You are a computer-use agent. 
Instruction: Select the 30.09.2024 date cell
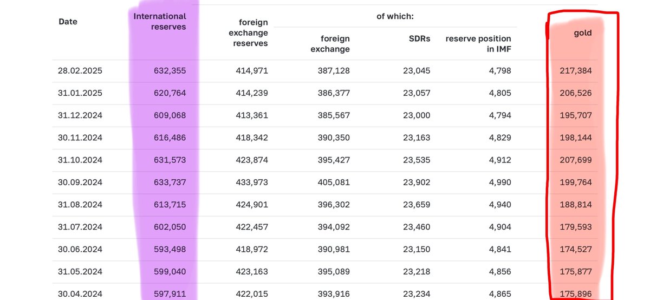80,182
